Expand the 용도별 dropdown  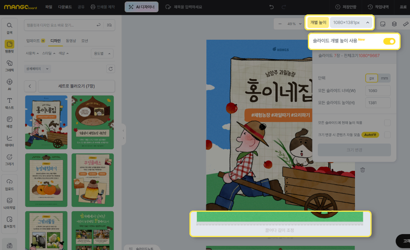tap(102, 54)
